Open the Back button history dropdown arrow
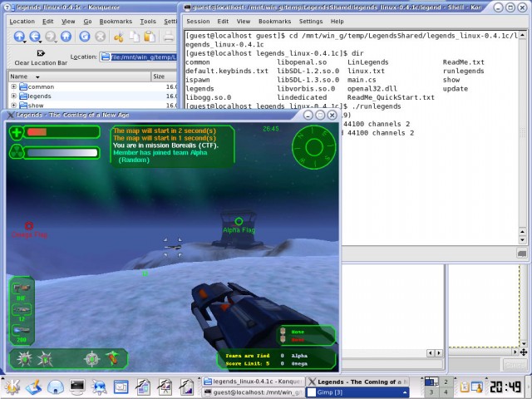Image resolution: width=532 pixels, height=399 pixels. click(41, 42)
